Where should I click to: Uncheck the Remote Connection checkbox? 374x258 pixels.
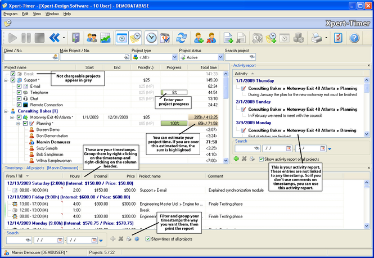coord(19,105)
